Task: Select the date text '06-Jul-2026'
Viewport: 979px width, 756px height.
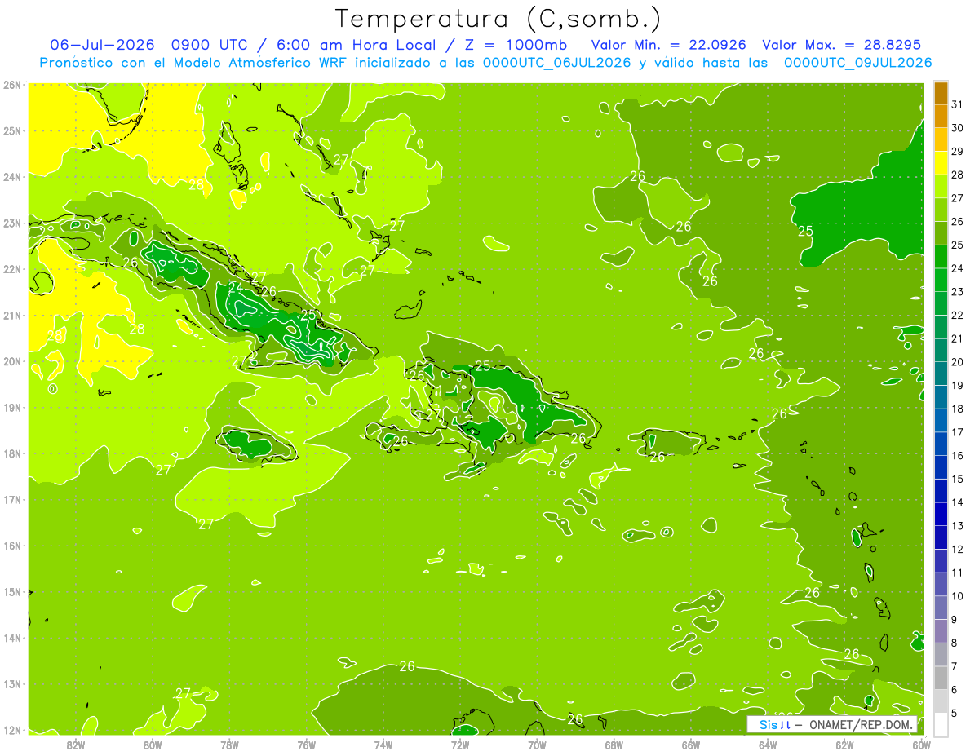Action: pos(103,45)
